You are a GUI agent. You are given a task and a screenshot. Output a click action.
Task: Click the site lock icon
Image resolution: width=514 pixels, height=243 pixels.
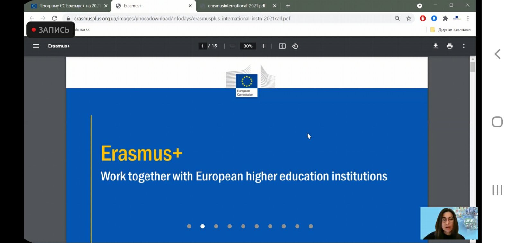pos(68,19)
